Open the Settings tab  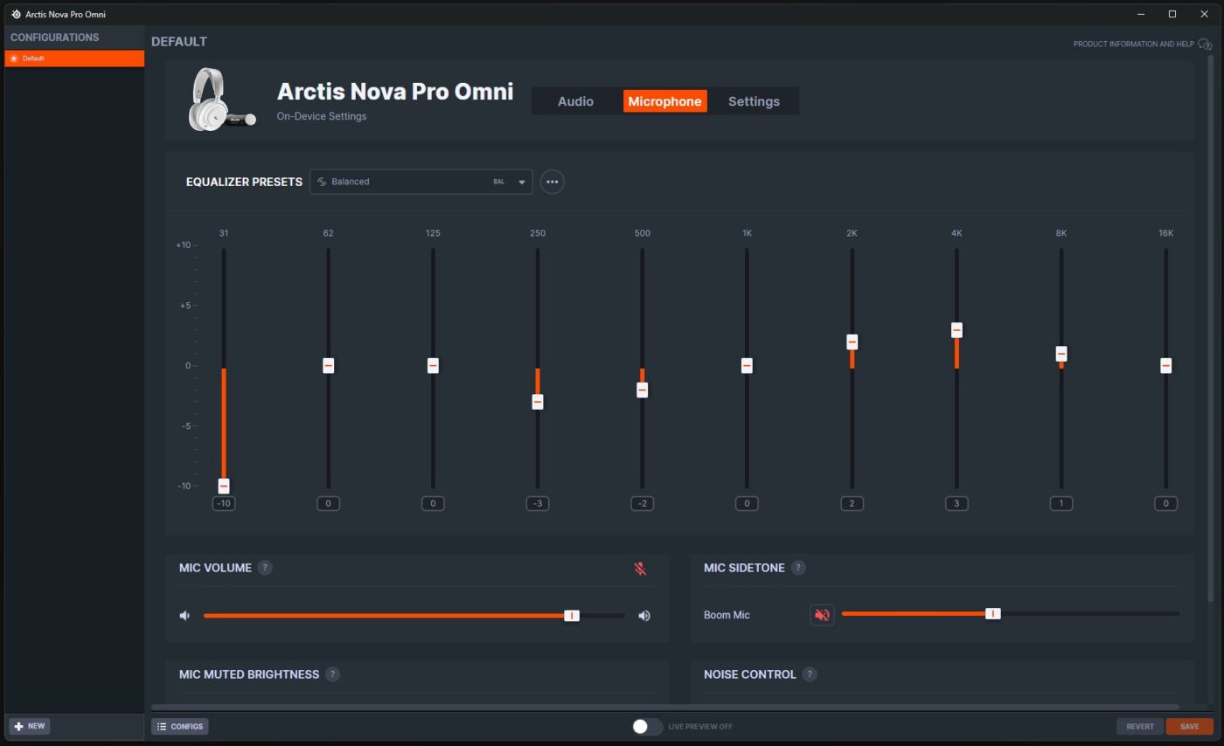pos(754,101)
